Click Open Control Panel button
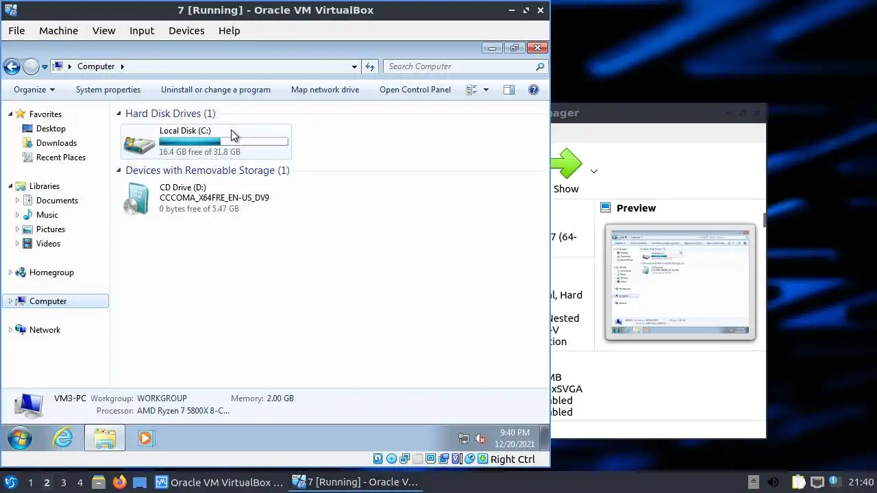This screenshot has width=877, height=493. (415, 90)
